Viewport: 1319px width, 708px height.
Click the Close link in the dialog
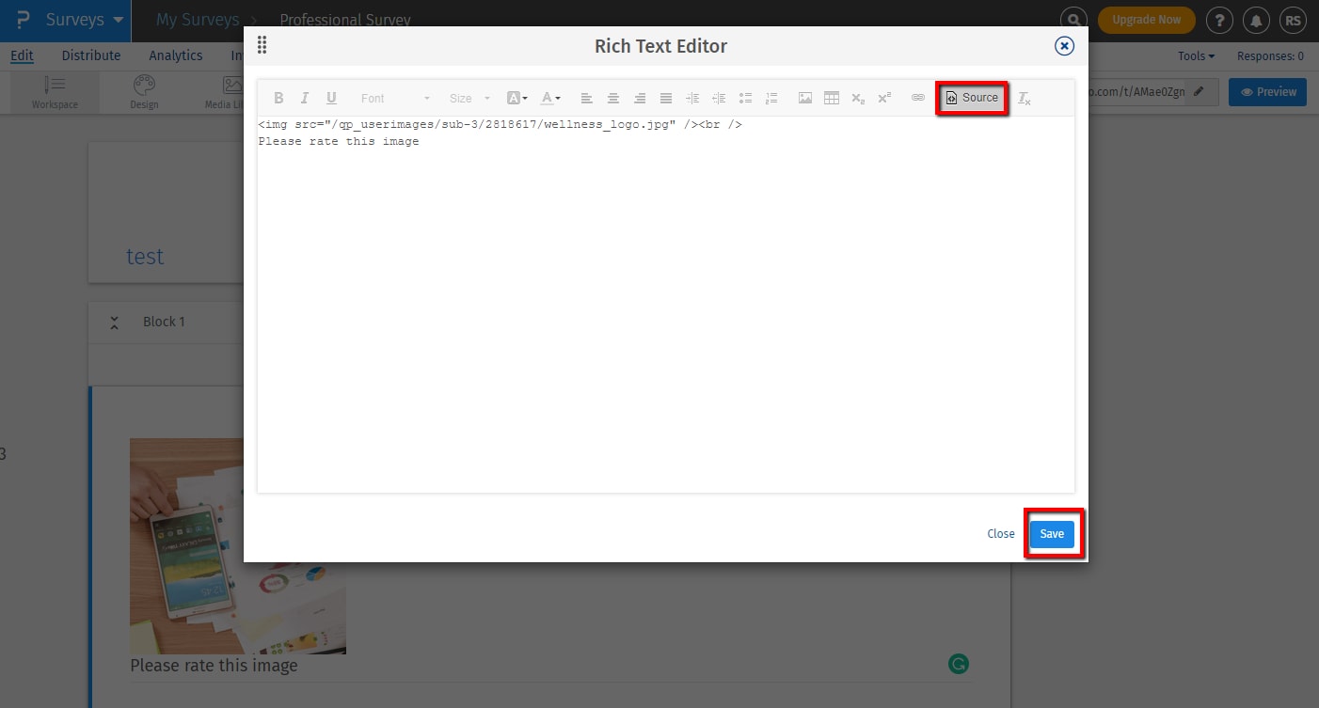[1000, 534]
